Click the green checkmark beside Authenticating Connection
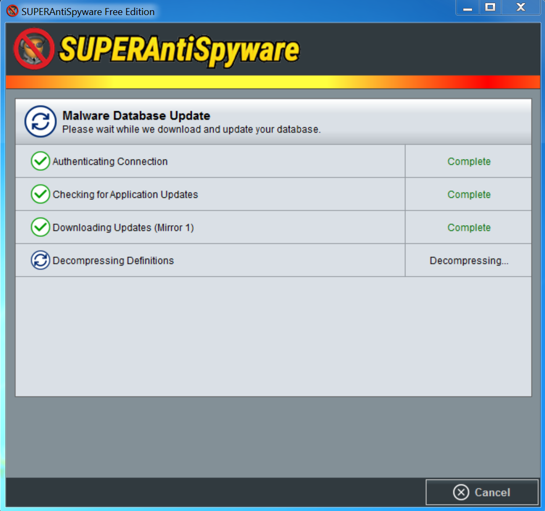 pyautogui.click(x=40, y=161)
